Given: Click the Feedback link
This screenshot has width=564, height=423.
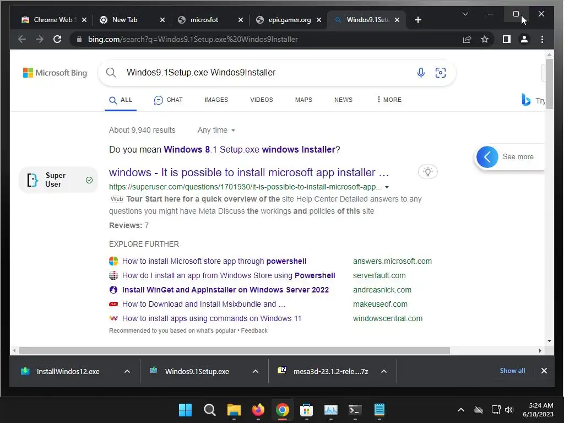Looking at the screenshot, I should 254,330.
